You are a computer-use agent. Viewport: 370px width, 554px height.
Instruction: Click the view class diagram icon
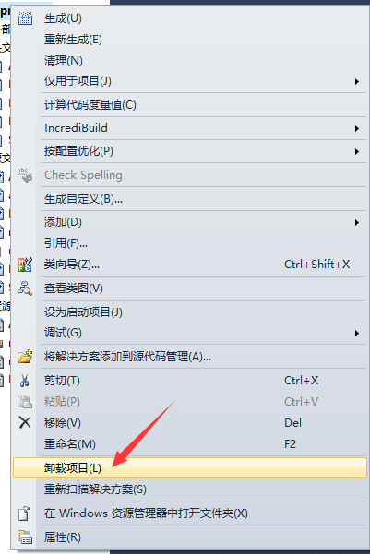point(25,289)
